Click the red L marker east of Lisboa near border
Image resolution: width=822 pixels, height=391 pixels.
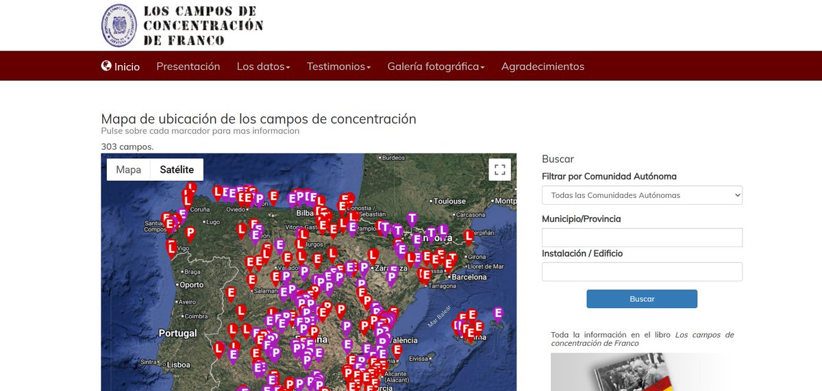(x=219, y=350)
